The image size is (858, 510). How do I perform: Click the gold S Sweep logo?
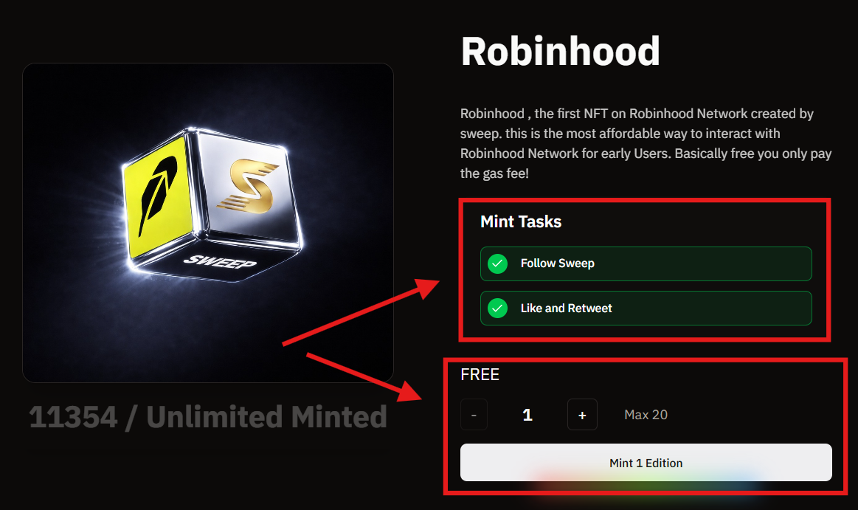(x=247, y=185)
